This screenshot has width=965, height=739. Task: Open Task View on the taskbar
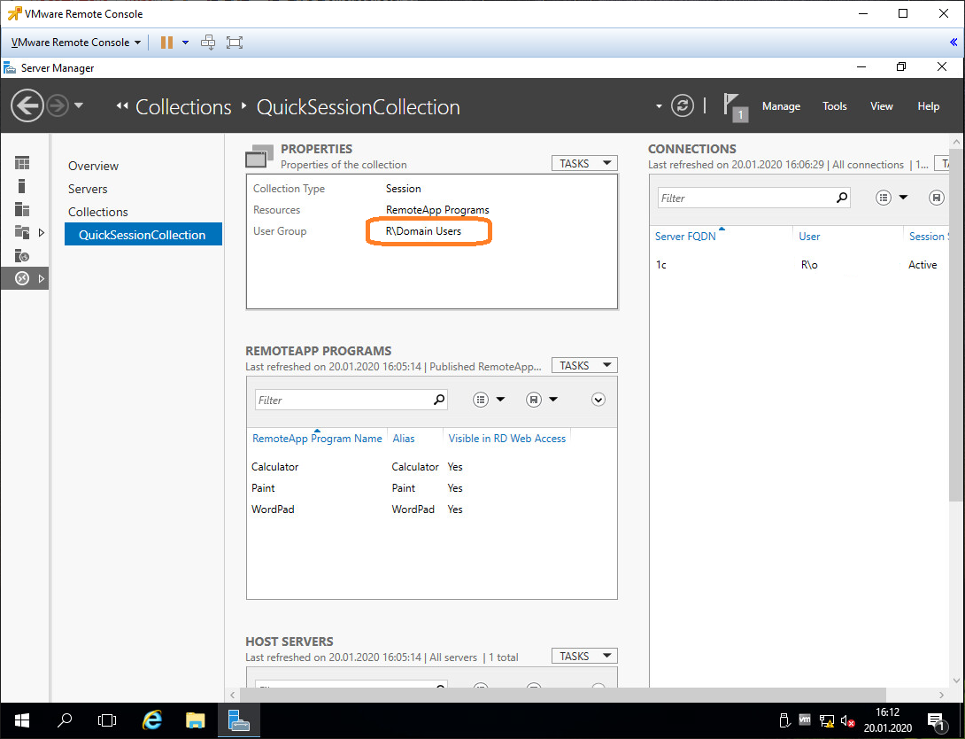[106, 720]
